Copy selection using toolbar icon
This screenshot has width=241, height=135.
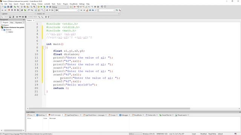pos(24,7)
